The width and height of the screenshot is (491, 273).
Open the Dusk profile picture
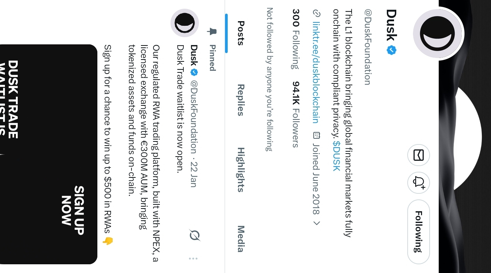[x=438, y=33]
